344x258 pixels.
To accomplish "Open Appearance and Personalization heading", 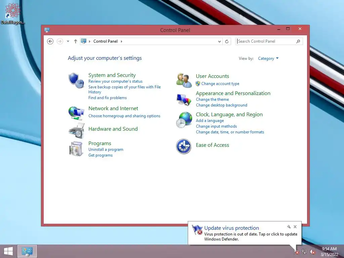I will coord(233,93).
